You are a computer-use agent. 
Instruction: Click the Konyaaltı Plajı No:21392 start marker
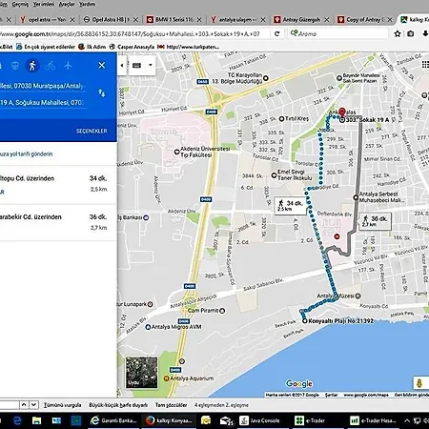(x=305, y=321)
